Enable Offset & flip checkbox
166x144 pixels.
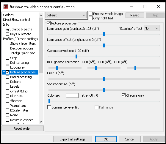pyautogui.click(x=7, y=91)
